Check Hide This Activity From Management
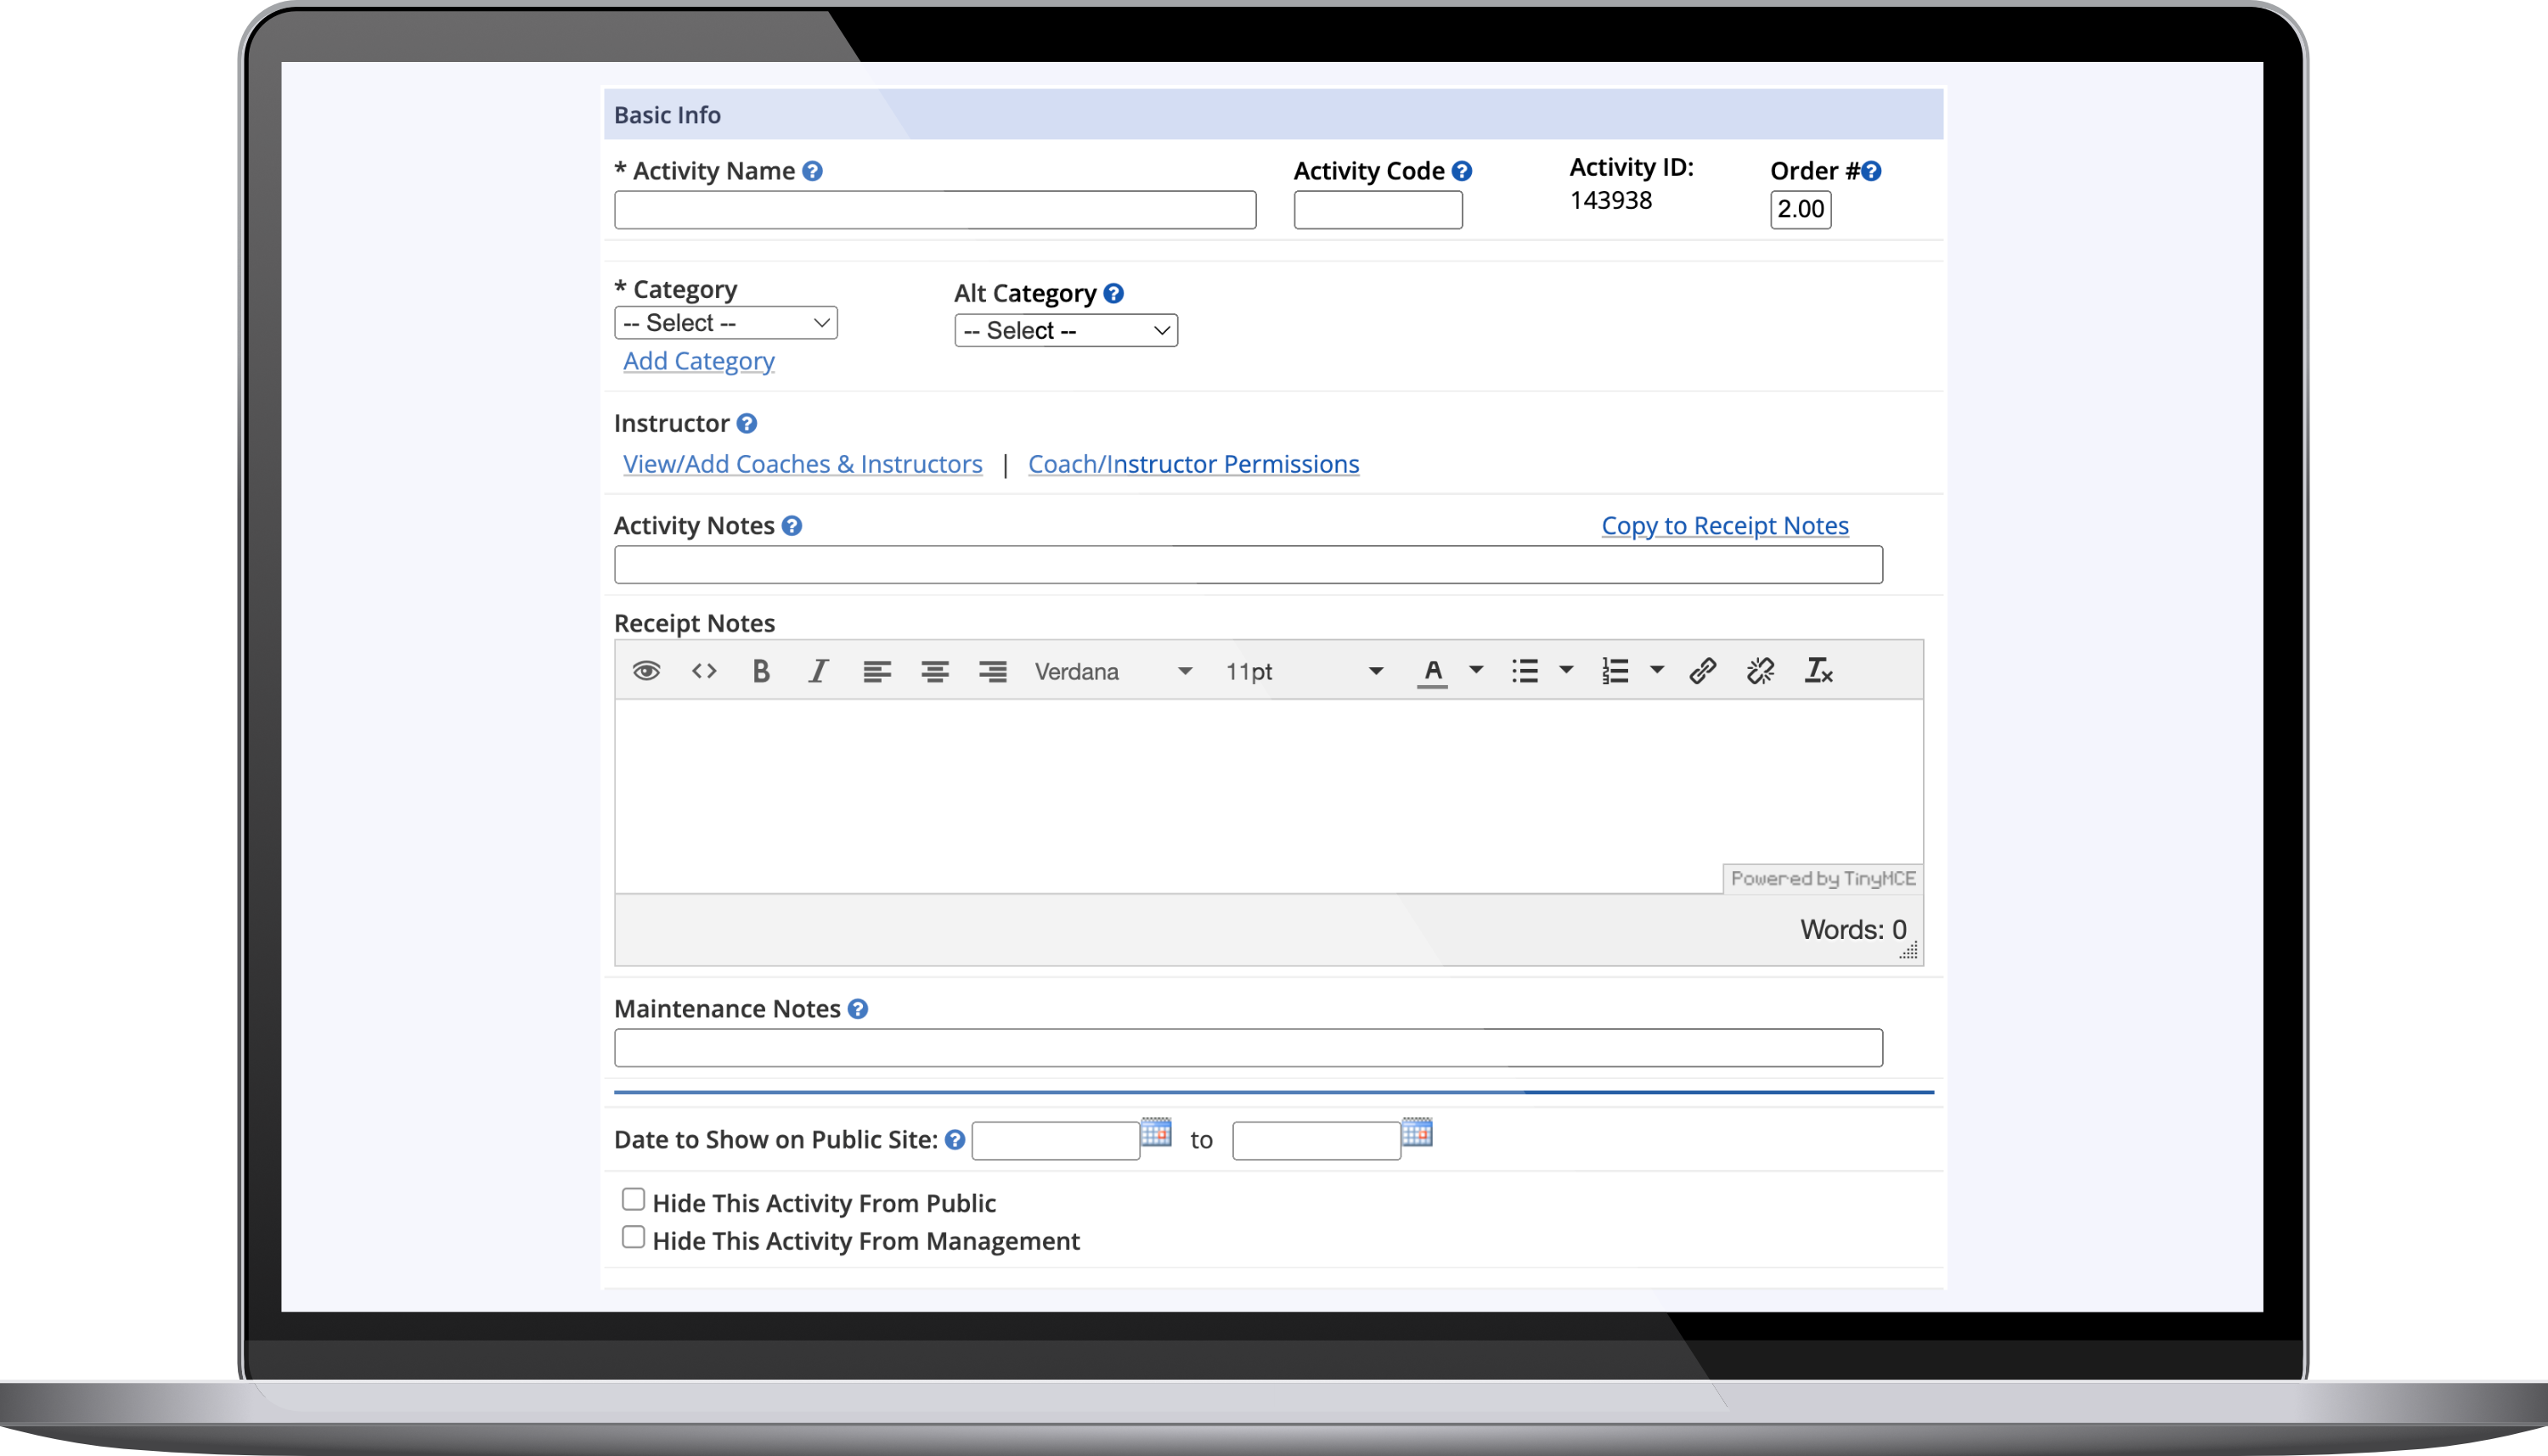 (634, 1237)
